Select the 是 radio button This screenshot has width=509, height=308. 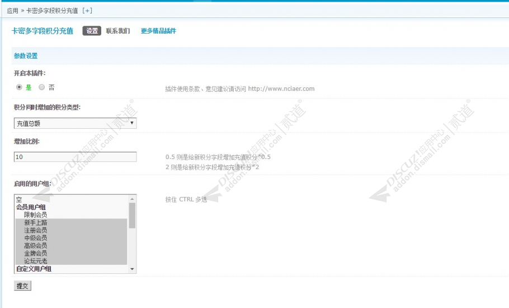(x=19, y=87)
